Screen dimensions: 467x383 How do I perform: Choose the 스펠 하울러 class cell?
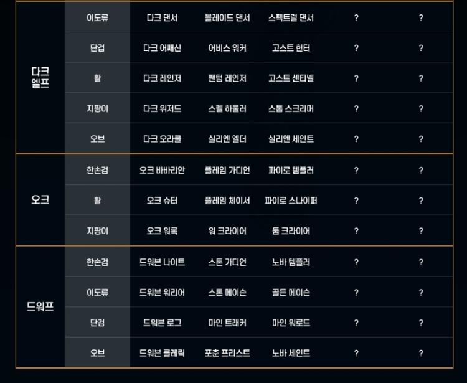pos(227,109)
